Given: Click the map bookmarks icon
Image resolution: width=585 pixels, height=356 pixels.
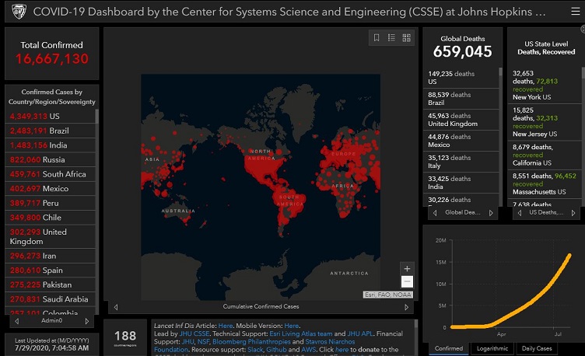Looking at the screenshot, I should pos(377,37).
